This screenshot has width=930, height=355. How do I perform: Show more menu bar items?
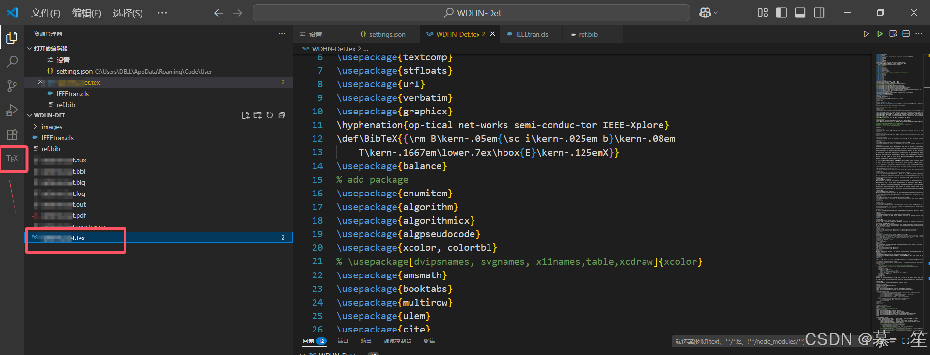162,13
